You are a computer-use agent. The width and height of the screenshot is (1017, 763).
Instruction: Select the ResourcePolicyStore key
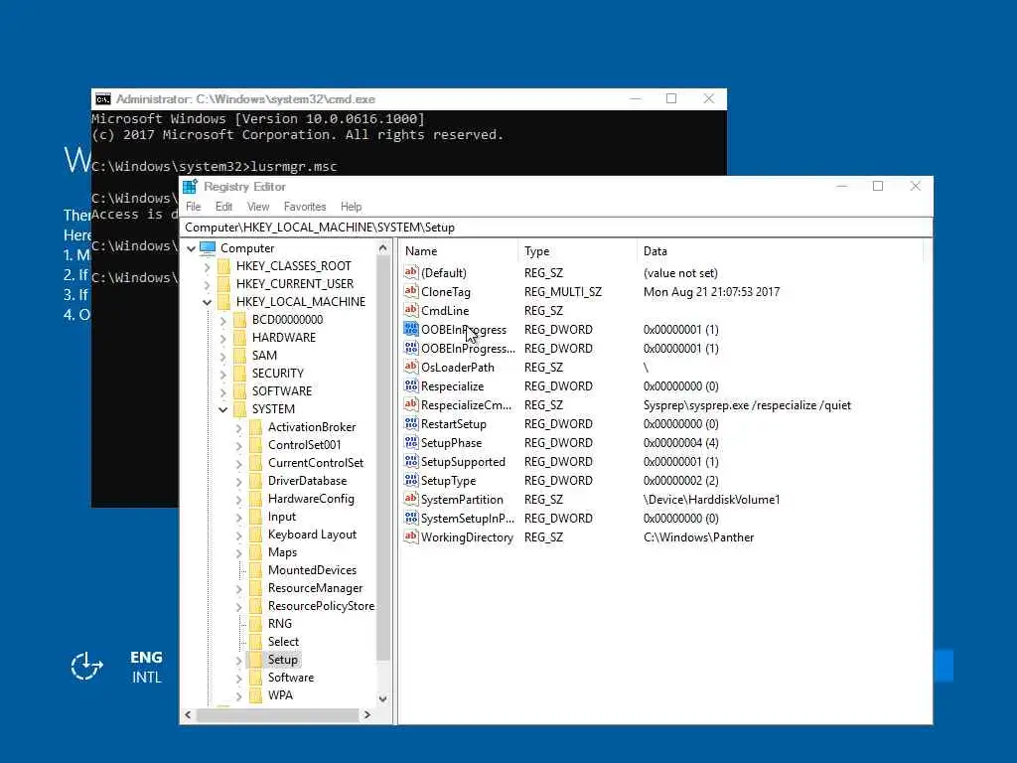click(x=321, y=605)
